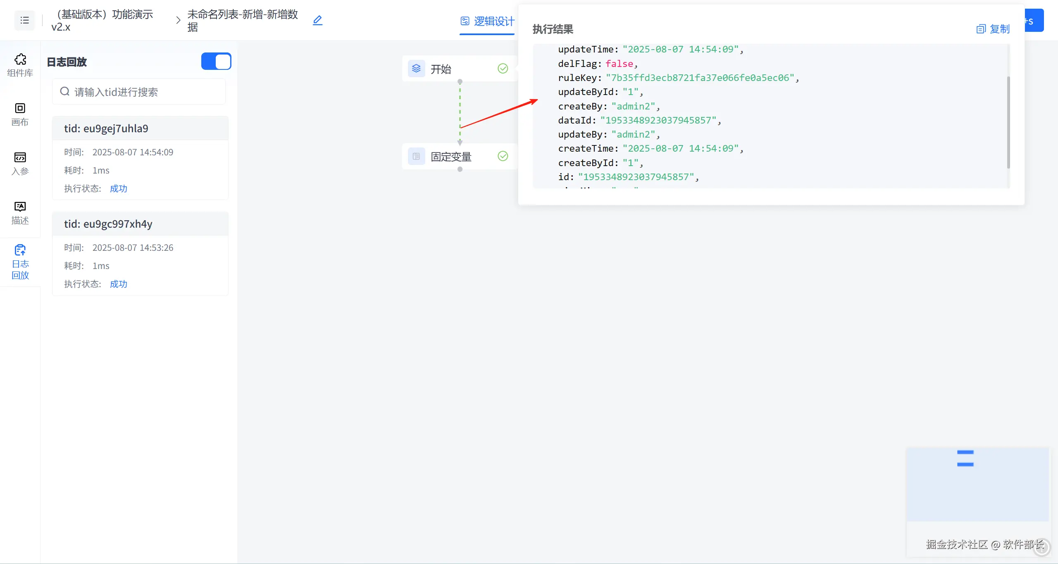Toggle the 日志回放 switch off

[216, 62]
